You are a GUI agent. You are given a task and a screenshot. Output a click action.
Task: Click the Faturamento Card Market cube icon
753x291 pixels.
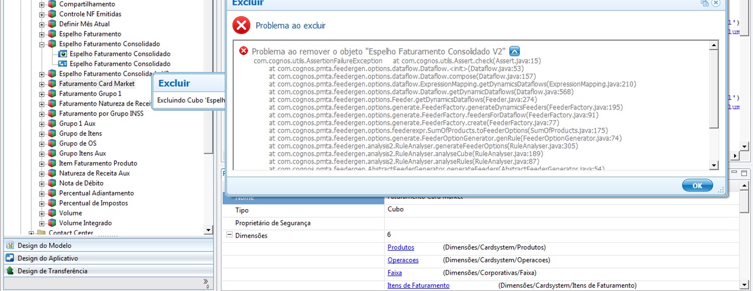click(52, 84)
